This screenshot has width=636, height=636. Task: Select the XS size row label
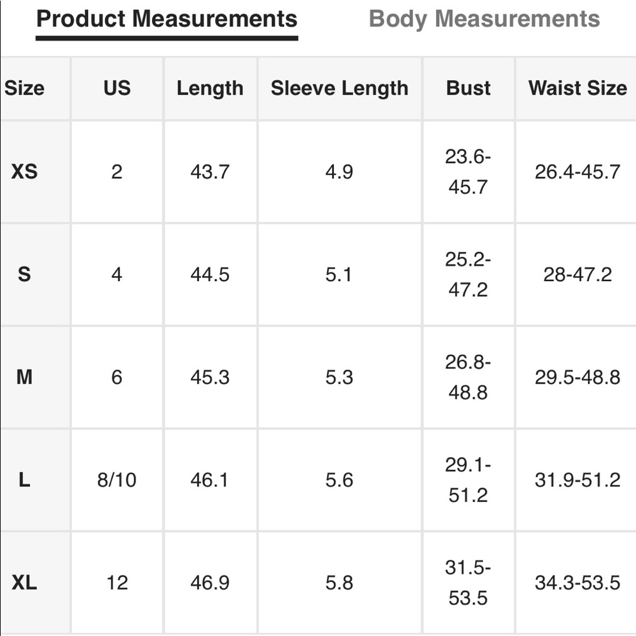point(24,171)
